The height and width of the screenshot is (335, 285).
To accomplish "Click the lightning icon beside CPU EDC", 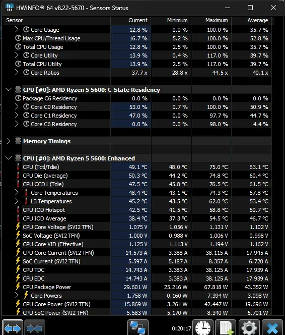I will click(x=18, y=278).
